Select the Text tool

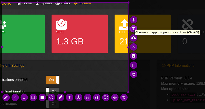69,97
